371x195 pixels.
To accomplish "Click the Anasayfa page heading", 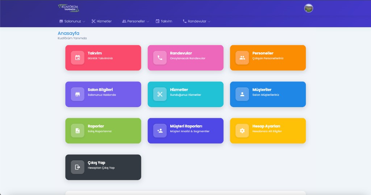I will [x=68, y=33].
